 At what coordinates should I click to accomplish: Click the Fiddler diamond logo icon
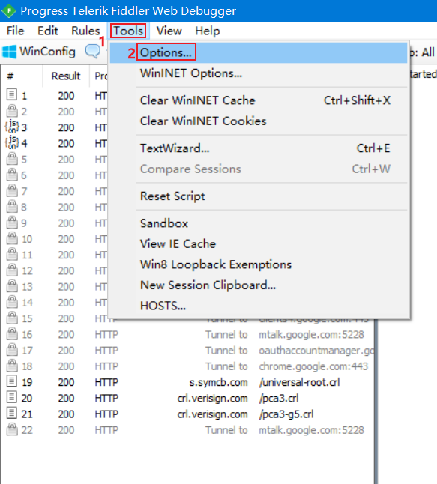9,10
